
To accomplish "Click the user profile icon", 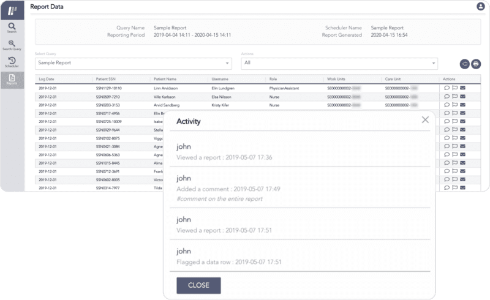I will [x=480, y=7].
